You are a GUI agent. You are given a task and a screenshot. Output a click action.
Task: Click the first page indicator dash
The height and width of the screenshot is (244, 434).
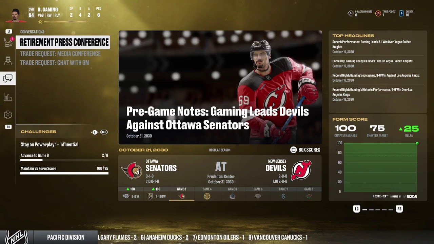(x=365, y=210)
